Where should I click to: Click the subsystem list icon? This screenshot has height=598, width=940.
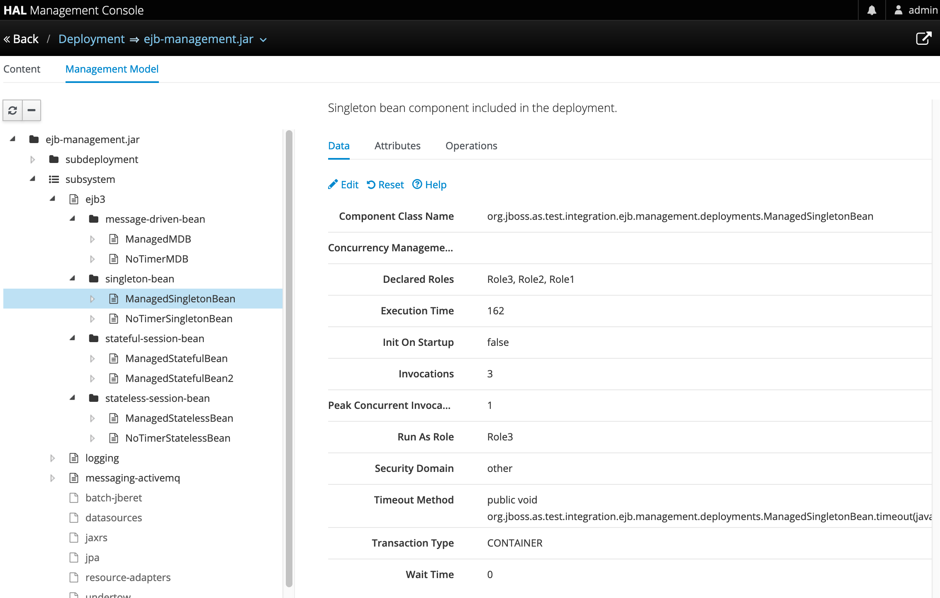(x=54, y=179)
